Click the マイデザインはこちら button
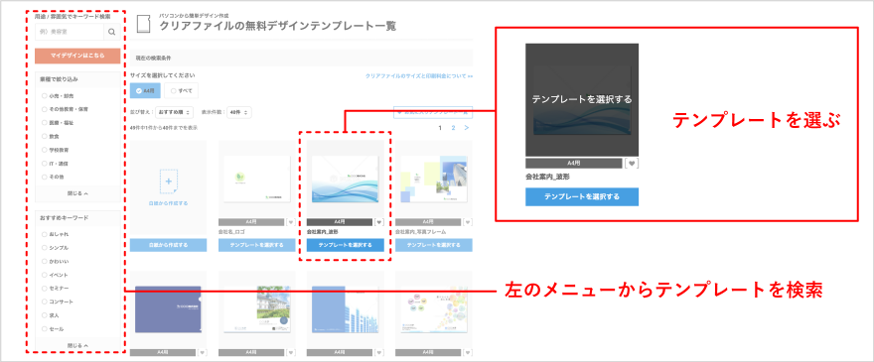The width and height of the screenshot is (874, 362). tap(77, 56)
